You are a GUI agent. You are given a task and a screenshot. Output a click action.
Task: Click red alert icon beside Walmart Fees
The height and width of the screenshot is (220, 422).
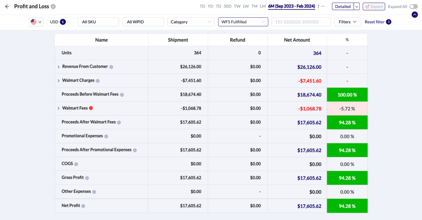[91, 108]
